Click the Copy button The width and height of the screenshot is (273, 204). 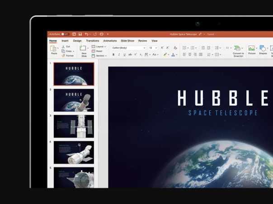coord(66,51)
